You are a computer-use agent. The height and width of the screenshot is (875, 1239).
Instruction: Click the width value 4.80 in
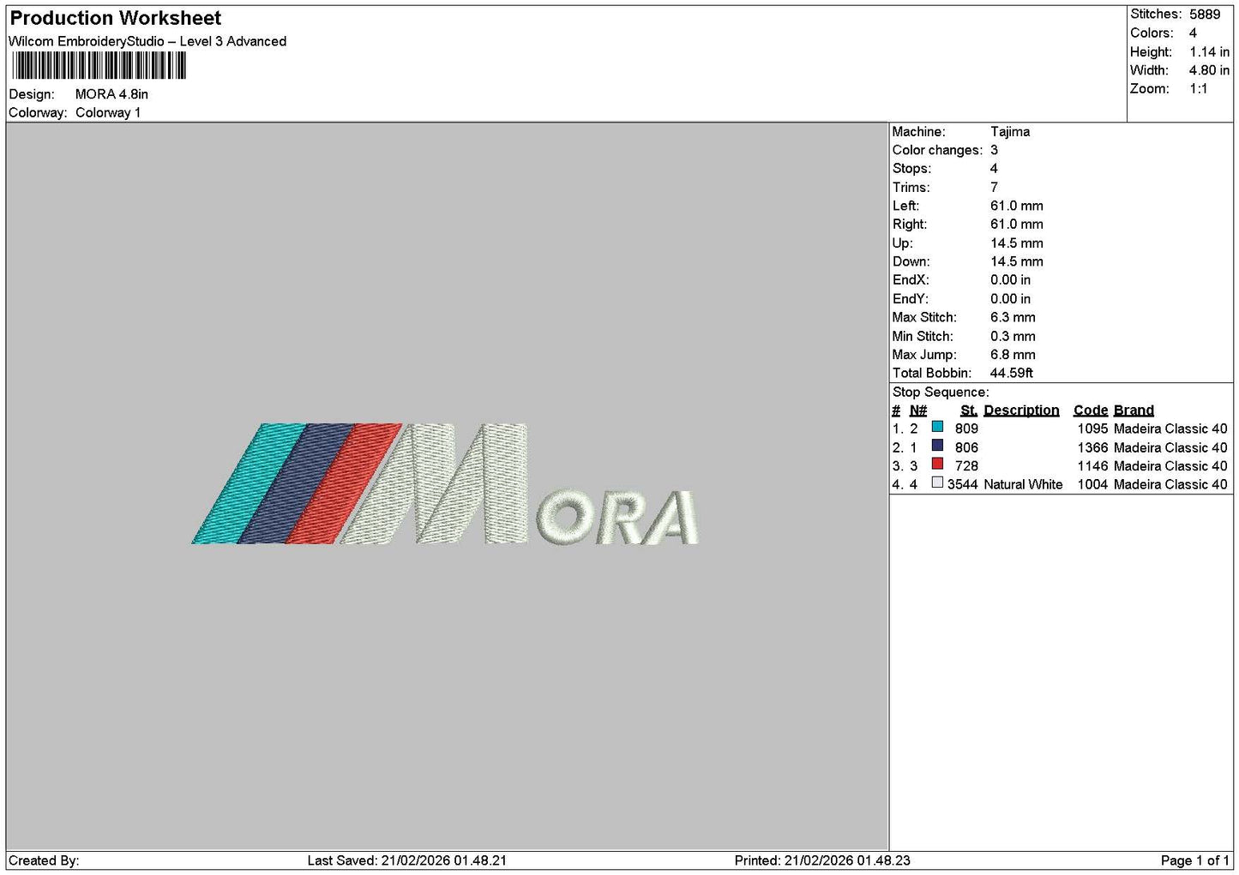[1209, 70]
